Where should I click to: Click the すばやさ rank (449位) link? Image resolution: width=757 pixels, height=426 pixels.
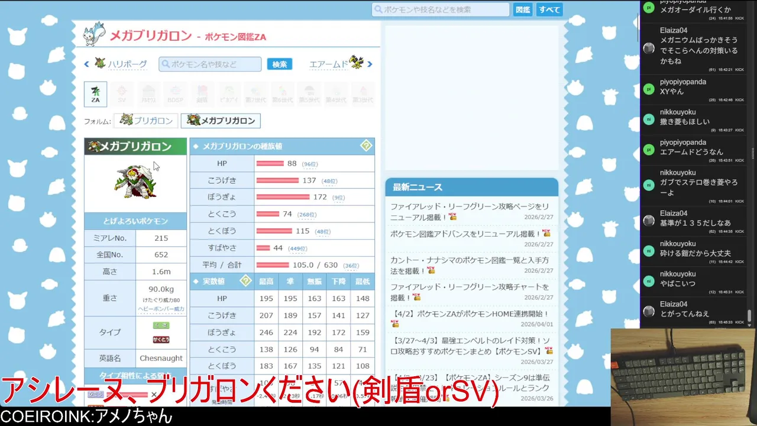tap(297, 248)
